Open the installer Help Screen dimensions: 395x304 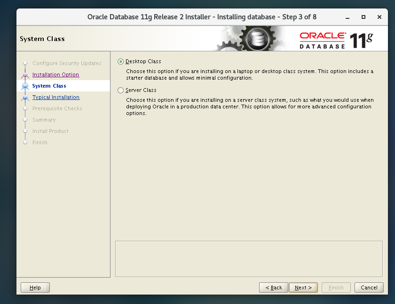tap(35, 288)
